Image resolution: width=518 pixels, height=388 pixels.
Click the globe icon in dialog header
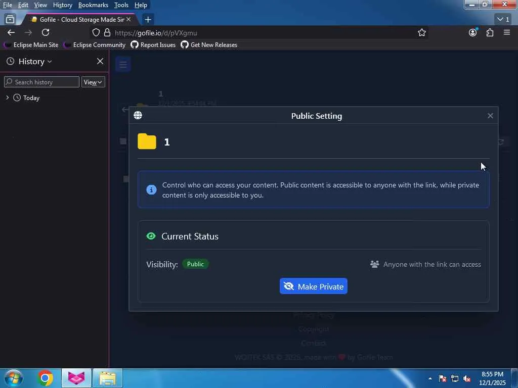coord(138,115)
